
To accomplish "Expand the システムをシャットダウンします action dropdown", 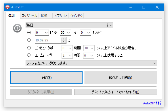I will [91, 63].
